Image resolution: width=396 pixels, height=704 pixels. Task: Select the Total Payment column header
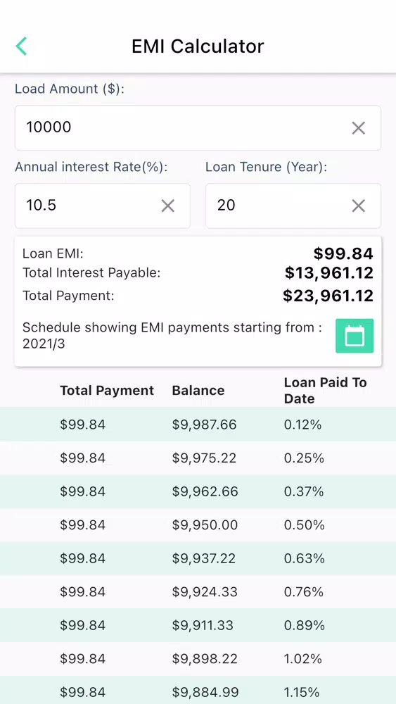pos(107,390)
